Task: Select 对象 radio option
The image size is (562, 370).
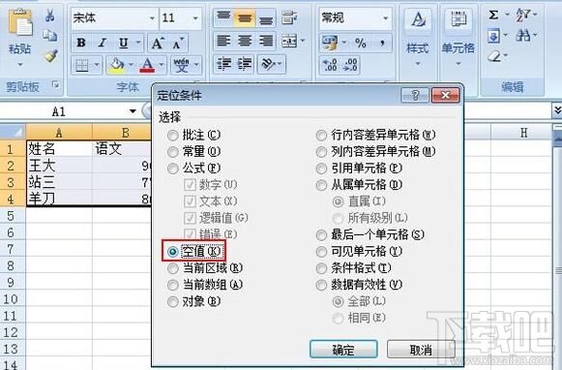Action: click(x=173, y=301)
